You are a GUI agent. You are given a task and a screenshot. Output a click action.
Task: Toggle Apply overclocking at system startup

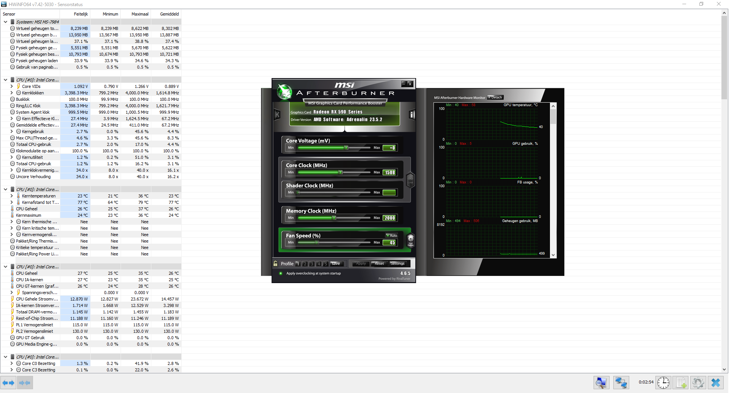pos(281,273)
